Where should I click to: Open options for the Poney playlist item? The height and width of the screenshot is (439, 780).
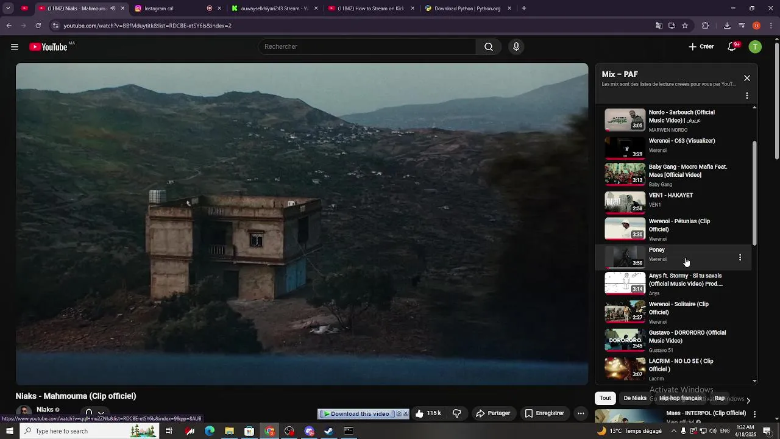point(740,257)
